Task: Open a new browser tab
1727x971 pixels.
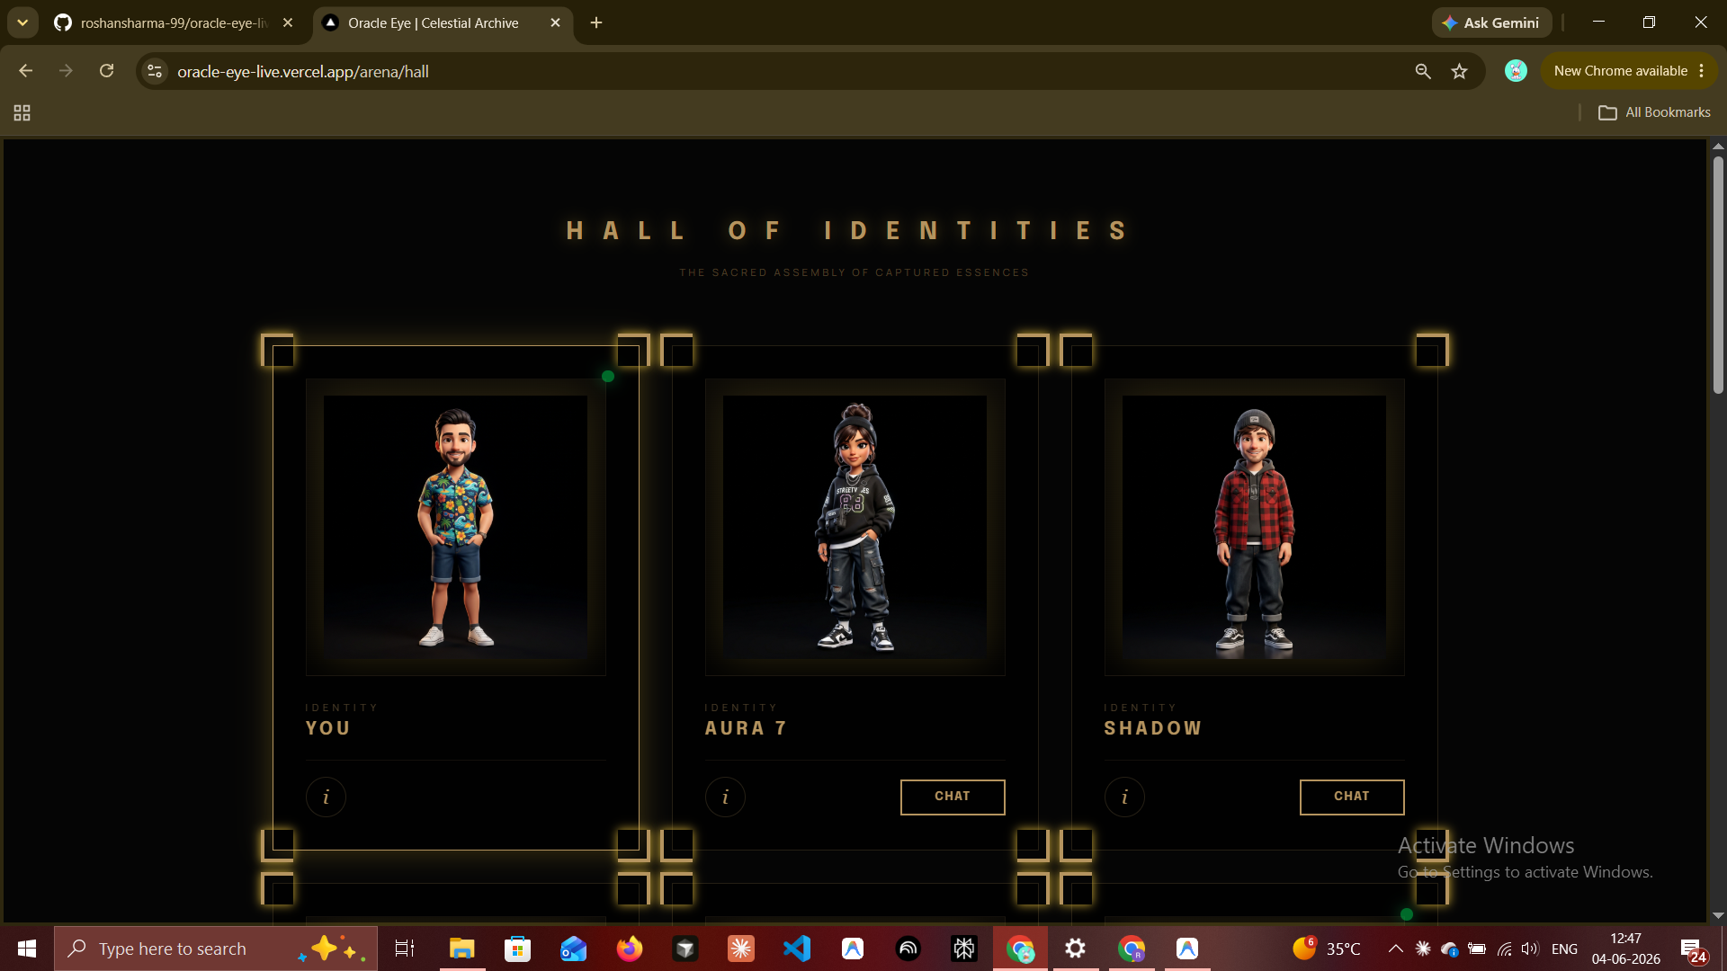Action: click(596, 22)
